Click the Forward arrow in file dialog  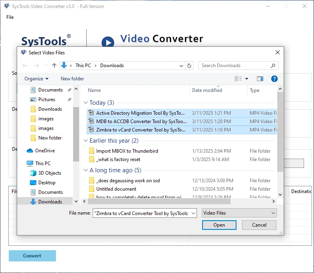pos(36,66)
